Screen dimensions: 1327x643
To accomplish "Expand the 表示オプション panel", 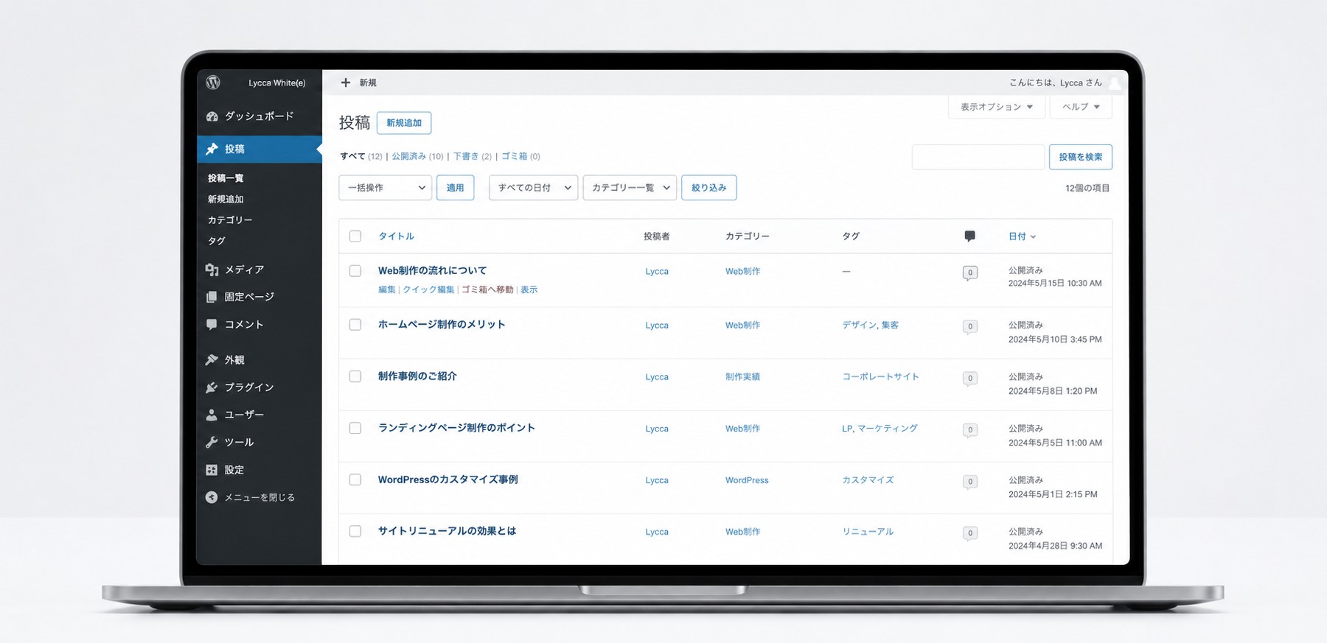I will (x=997, y=107).
